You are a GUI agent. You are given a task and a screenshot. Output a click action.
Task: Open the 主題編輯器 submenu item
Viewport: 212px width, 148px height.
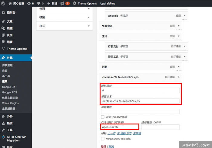point(8,109)
